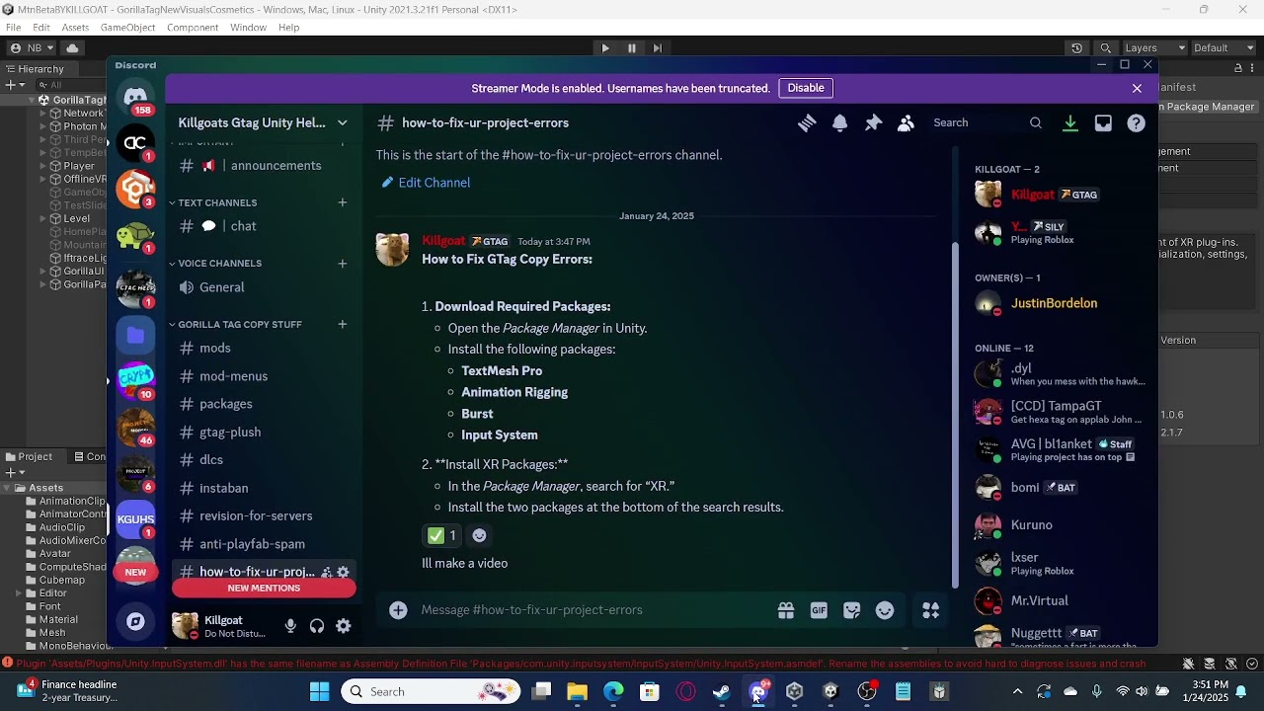The image size is (1264, 711).
Task: Create invite icon on how-to-fix channel
Action: [326, 572]
